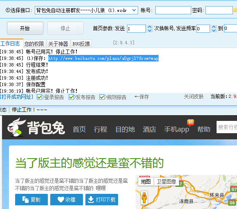The image size is (237, 209).
Task: Decrease the 发送 send count stepper
Action: click(x=150, y=30)
